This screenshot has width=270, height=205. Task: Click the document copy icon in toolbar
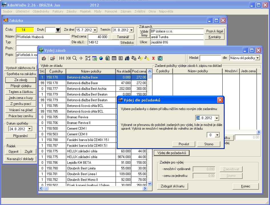[x=107, y=58]
